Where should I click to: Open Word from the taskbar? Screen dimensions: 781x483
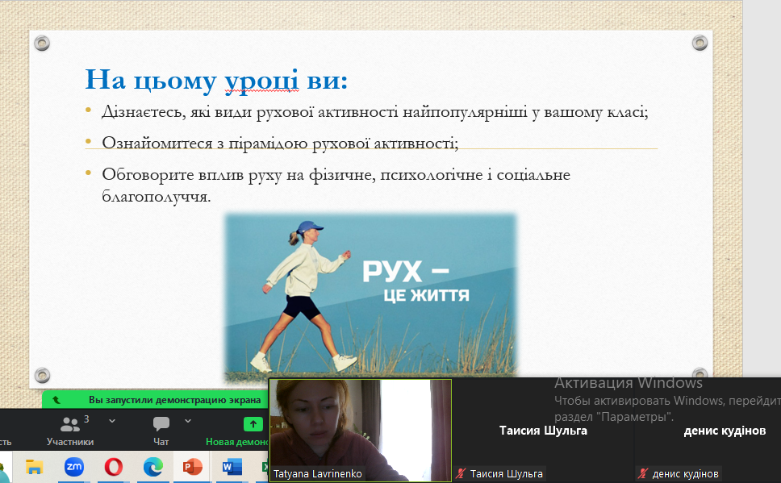[231, 467]
